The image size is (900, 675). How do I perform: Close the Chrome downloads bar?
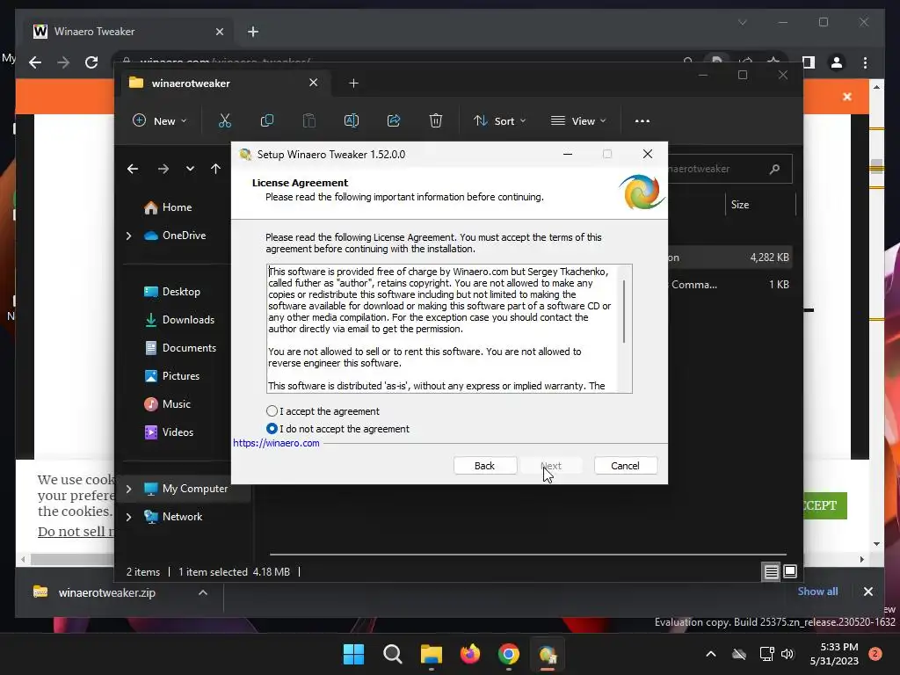[x=867, y=592]
